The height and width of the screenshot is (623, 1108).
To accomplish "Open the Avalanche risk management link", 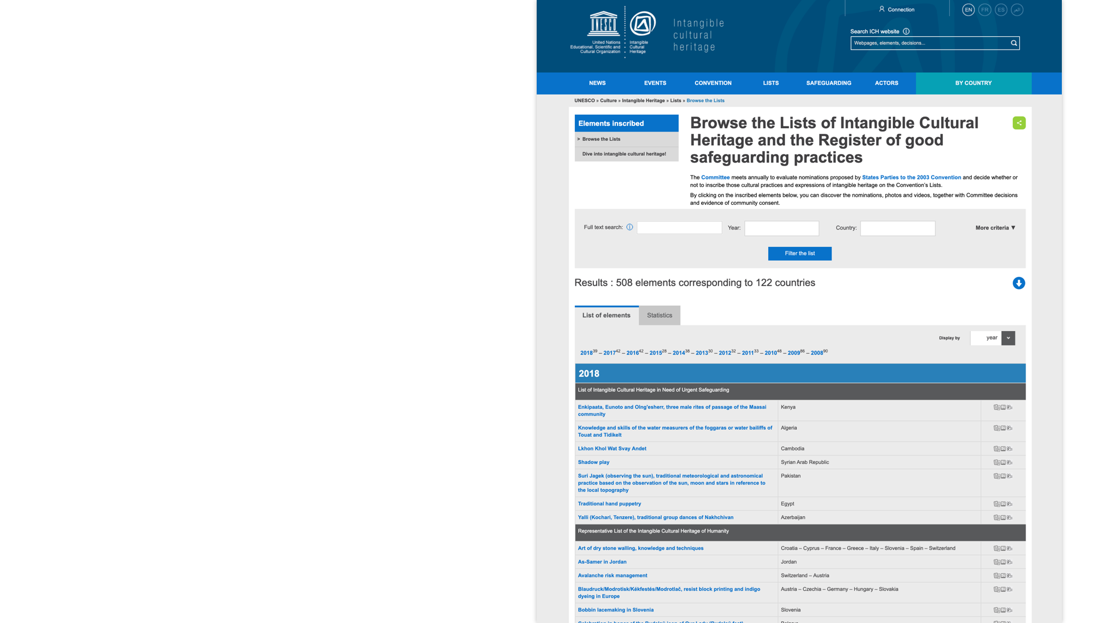I will click(x=612, y=576).
